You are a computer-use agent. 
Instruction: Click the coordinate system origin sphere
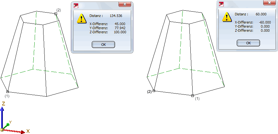pos(2,130)
